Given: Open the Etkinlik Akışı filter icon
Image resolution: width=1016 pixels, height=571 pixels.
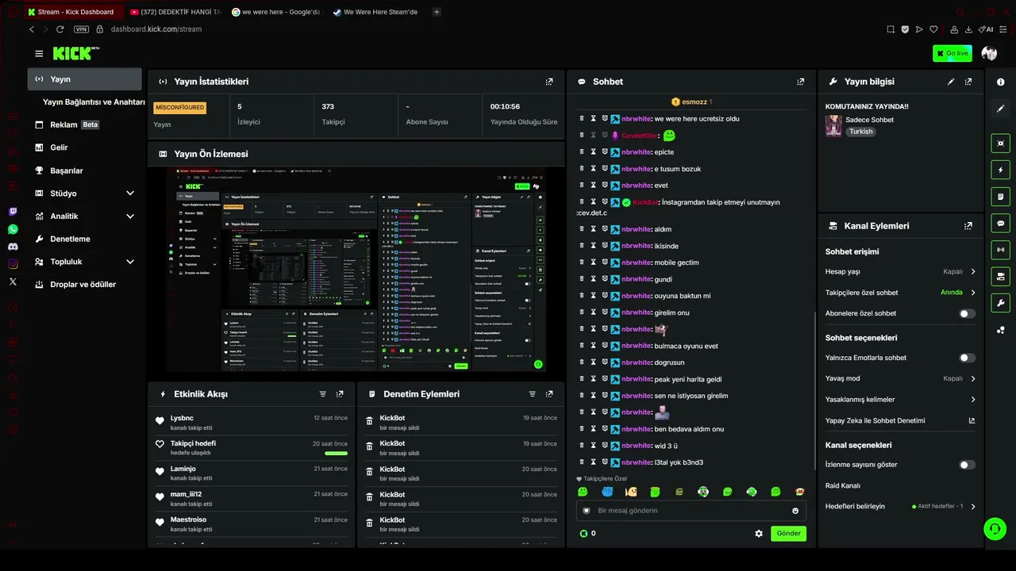Looking at the screenshot, I should 322,394.
